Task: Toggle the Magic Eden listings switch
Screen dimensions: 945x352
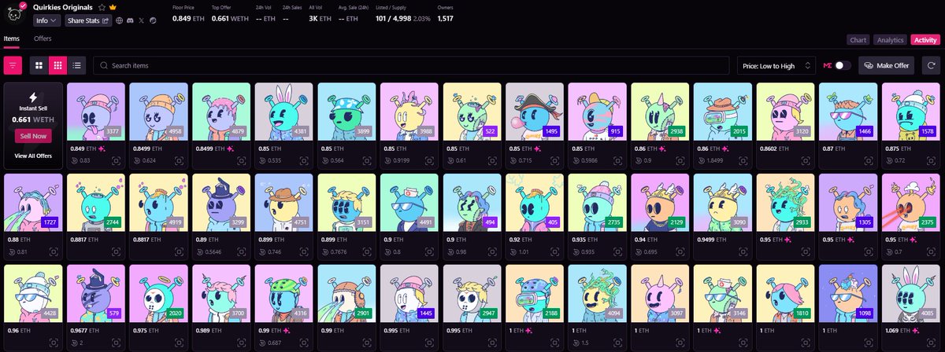Action: point(843,66)
